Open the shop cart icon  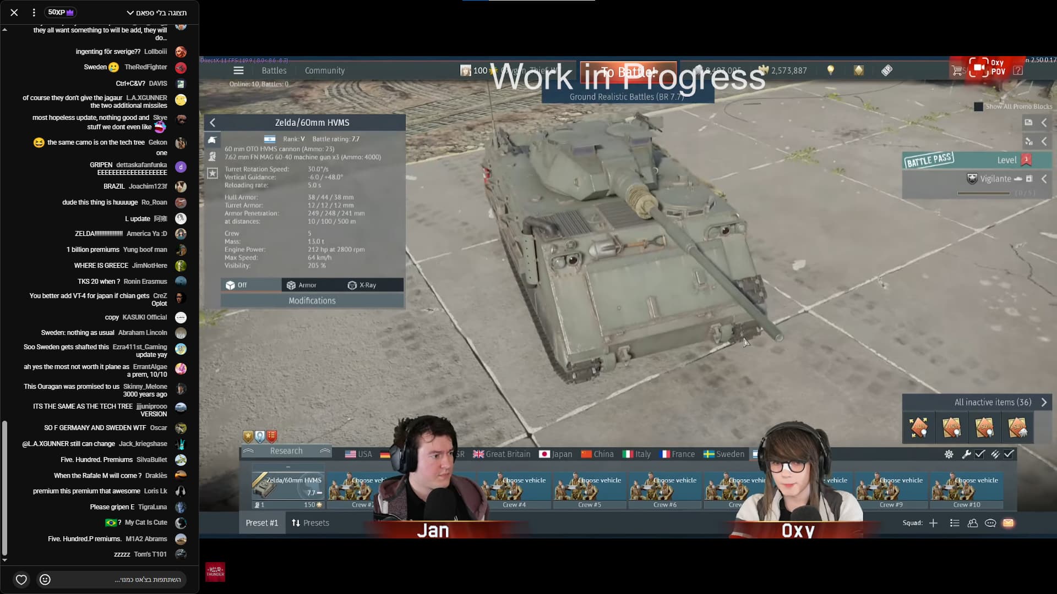coord(957,70)
